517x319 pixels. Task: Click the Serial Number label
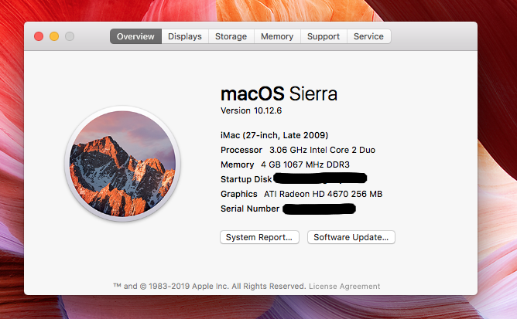250,209
